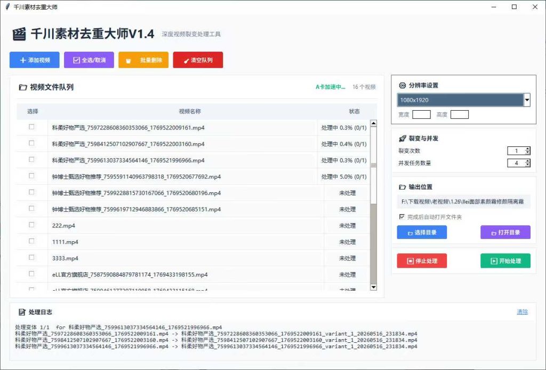Tick checkbox for eLL官方旗舰店_7587590884879781174 row
This screenshot has height=370, width=546.
coord(31,274)
